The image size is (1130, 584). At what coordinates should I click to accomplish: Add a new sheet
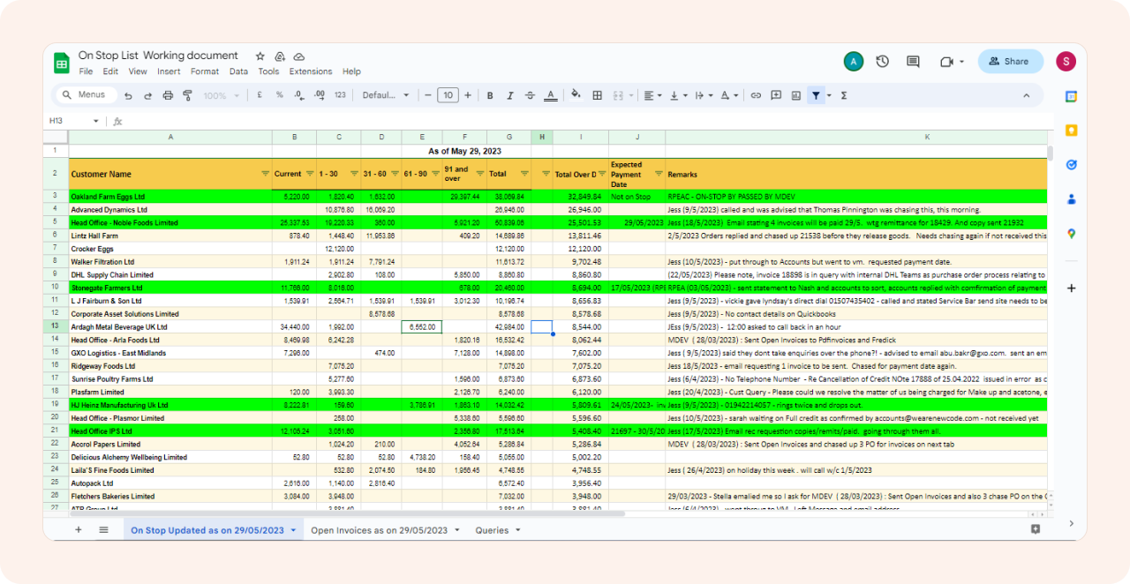click(78, 529)
